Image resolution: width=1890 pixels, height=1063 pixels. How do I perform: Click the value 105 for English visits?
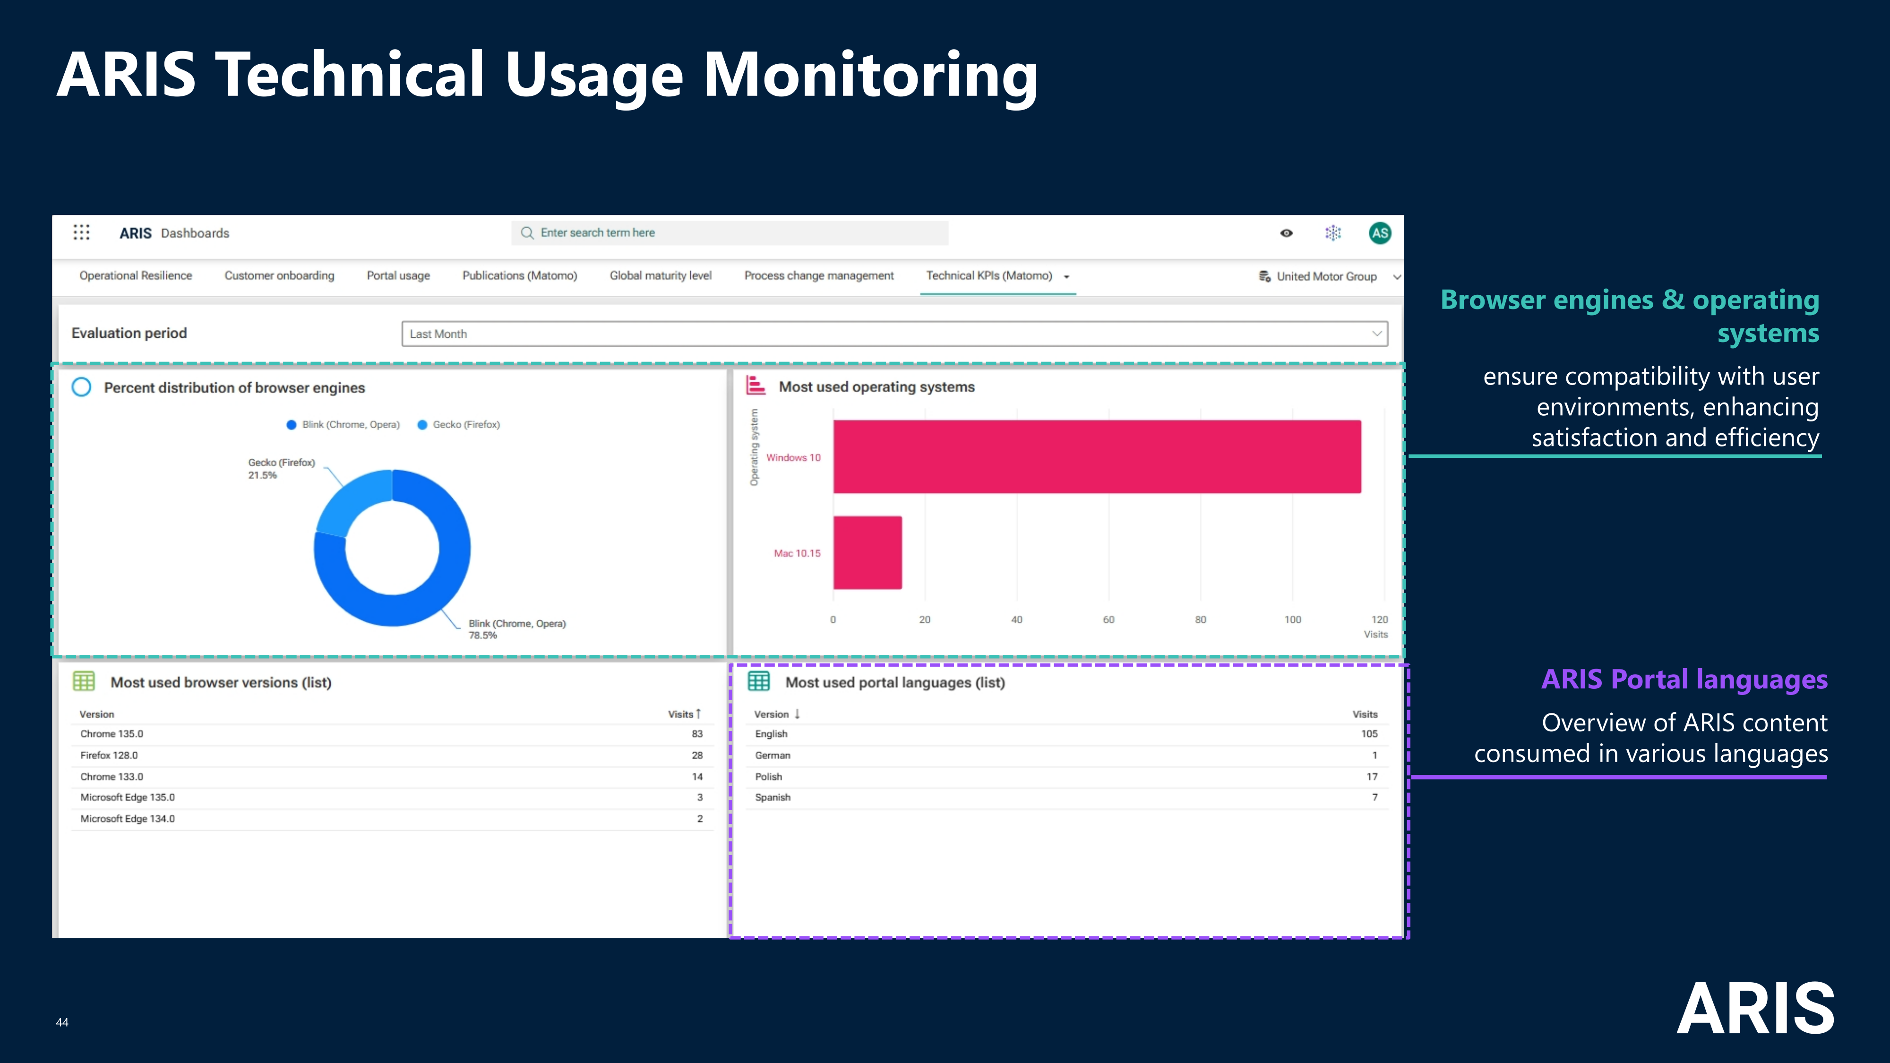[1370, 734]
